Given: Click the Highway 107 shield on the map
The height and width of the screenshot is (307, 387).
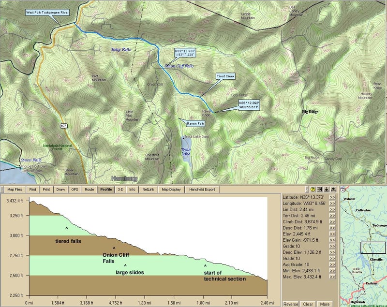Looking at the screenshot, I should 63,126.
